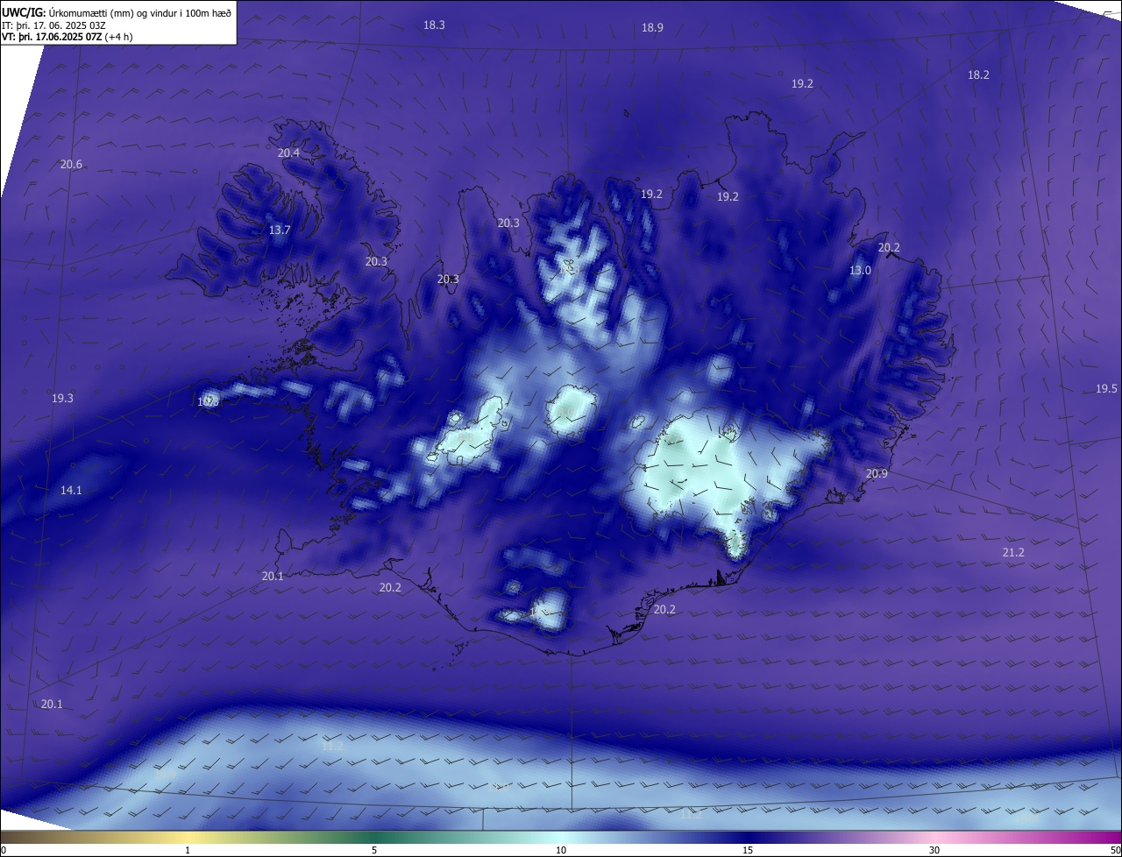Click the map title 'Úrkomumætti (mm) og vindur í 100m hæð'

tap(141, 12)
